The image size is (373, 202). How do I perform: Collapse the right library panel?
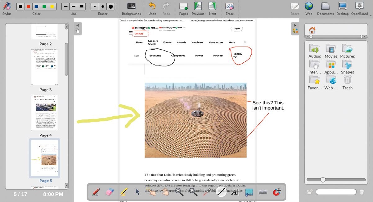pos(295,25)
